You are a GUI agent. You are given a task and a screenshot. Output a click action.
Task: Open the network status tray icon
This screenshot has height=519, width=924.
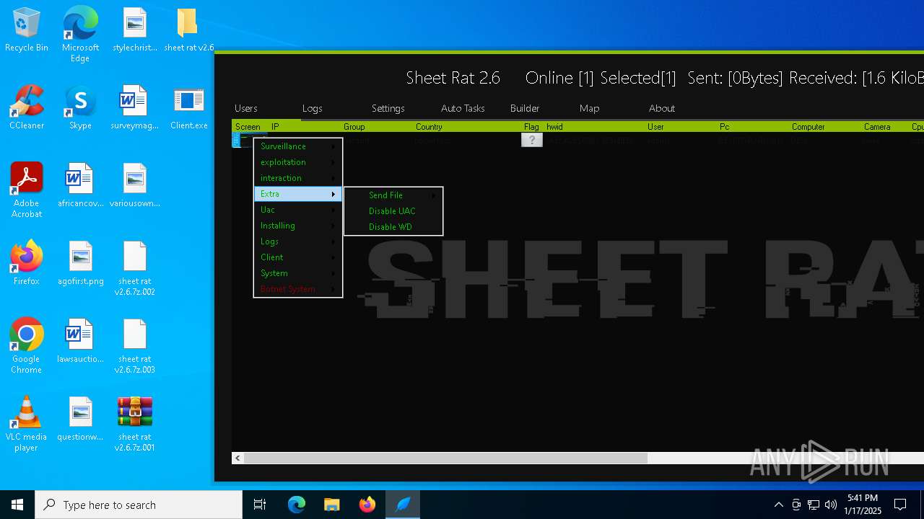click(x=814, y=505)
